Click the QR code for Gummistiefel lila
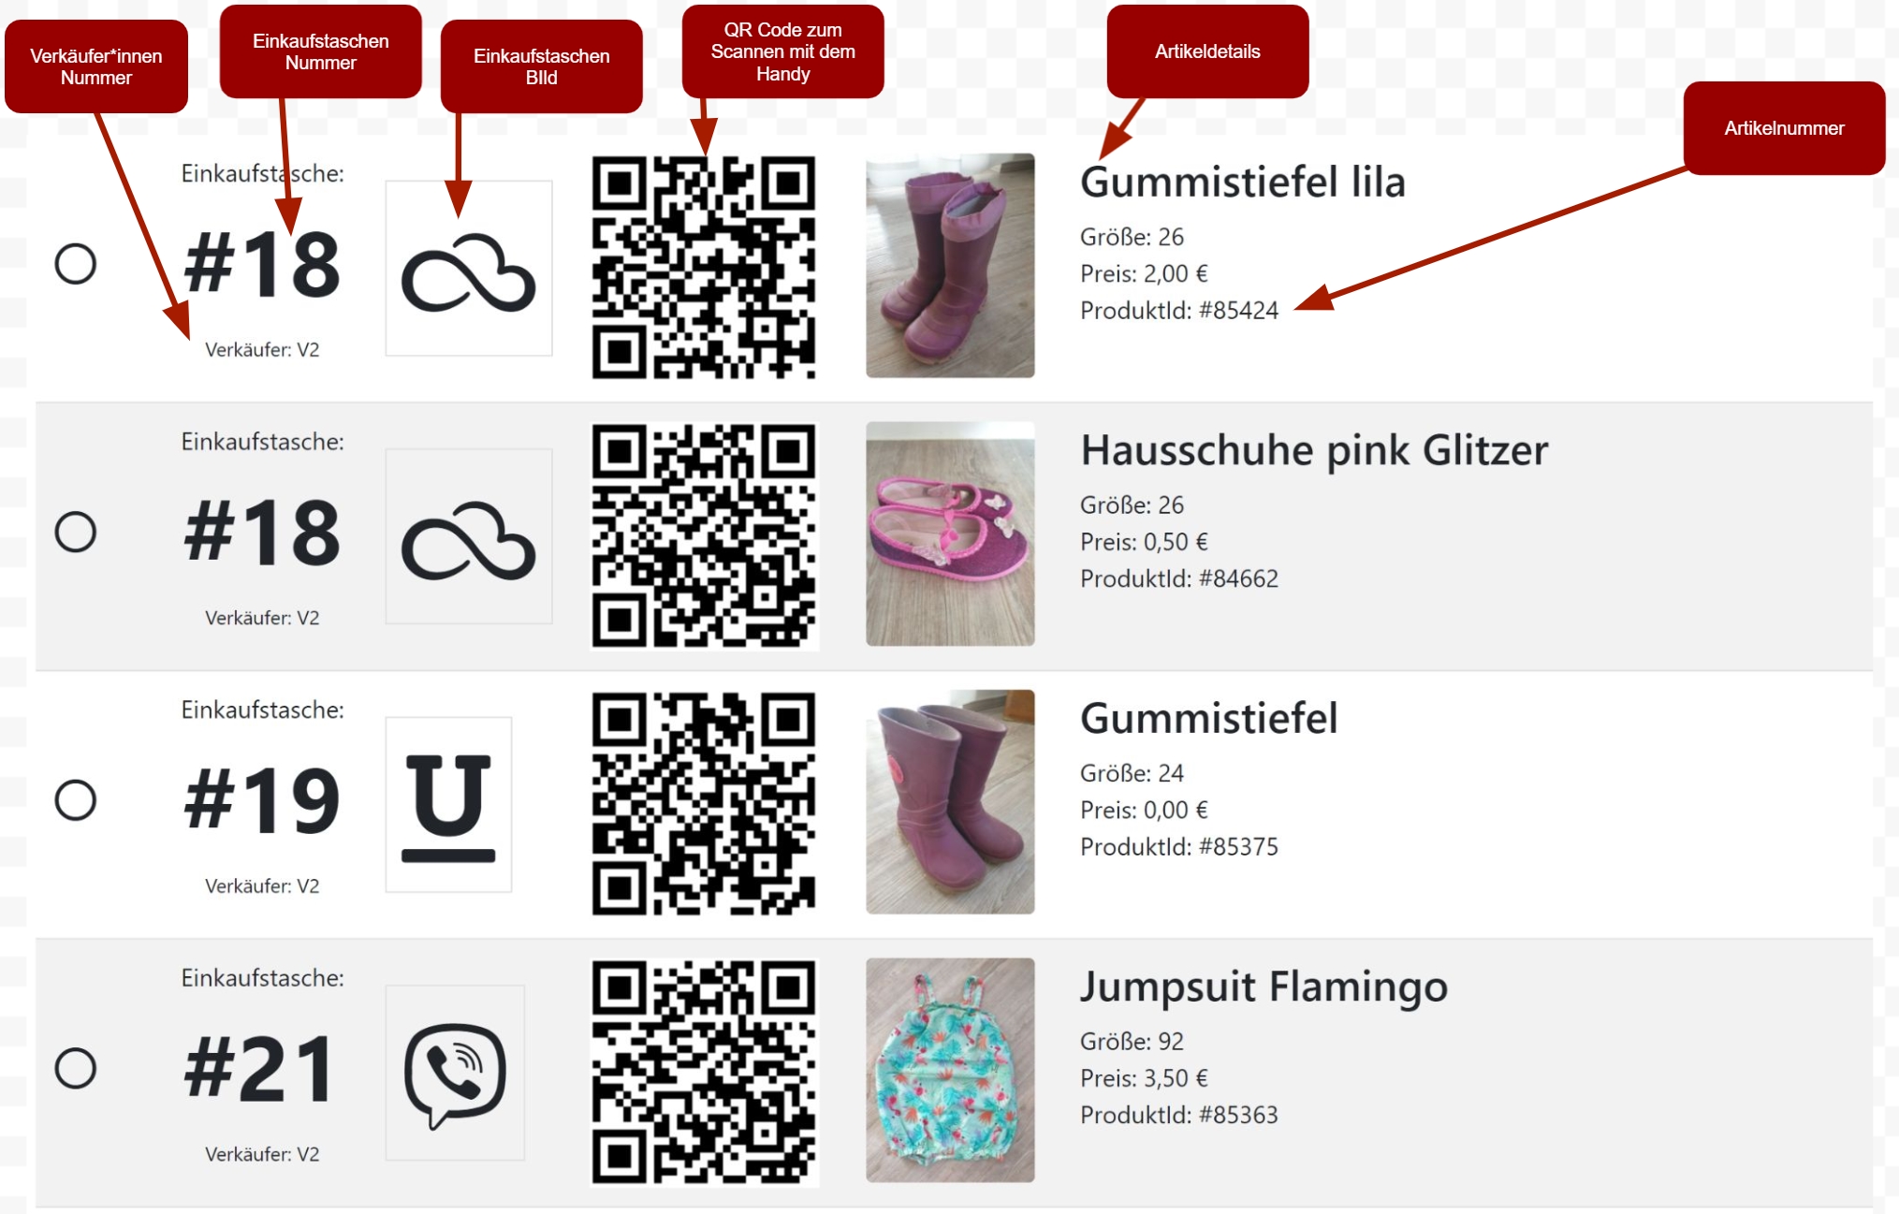Viewport: 1899px width, 1214px height. click(x=704, y=267)
